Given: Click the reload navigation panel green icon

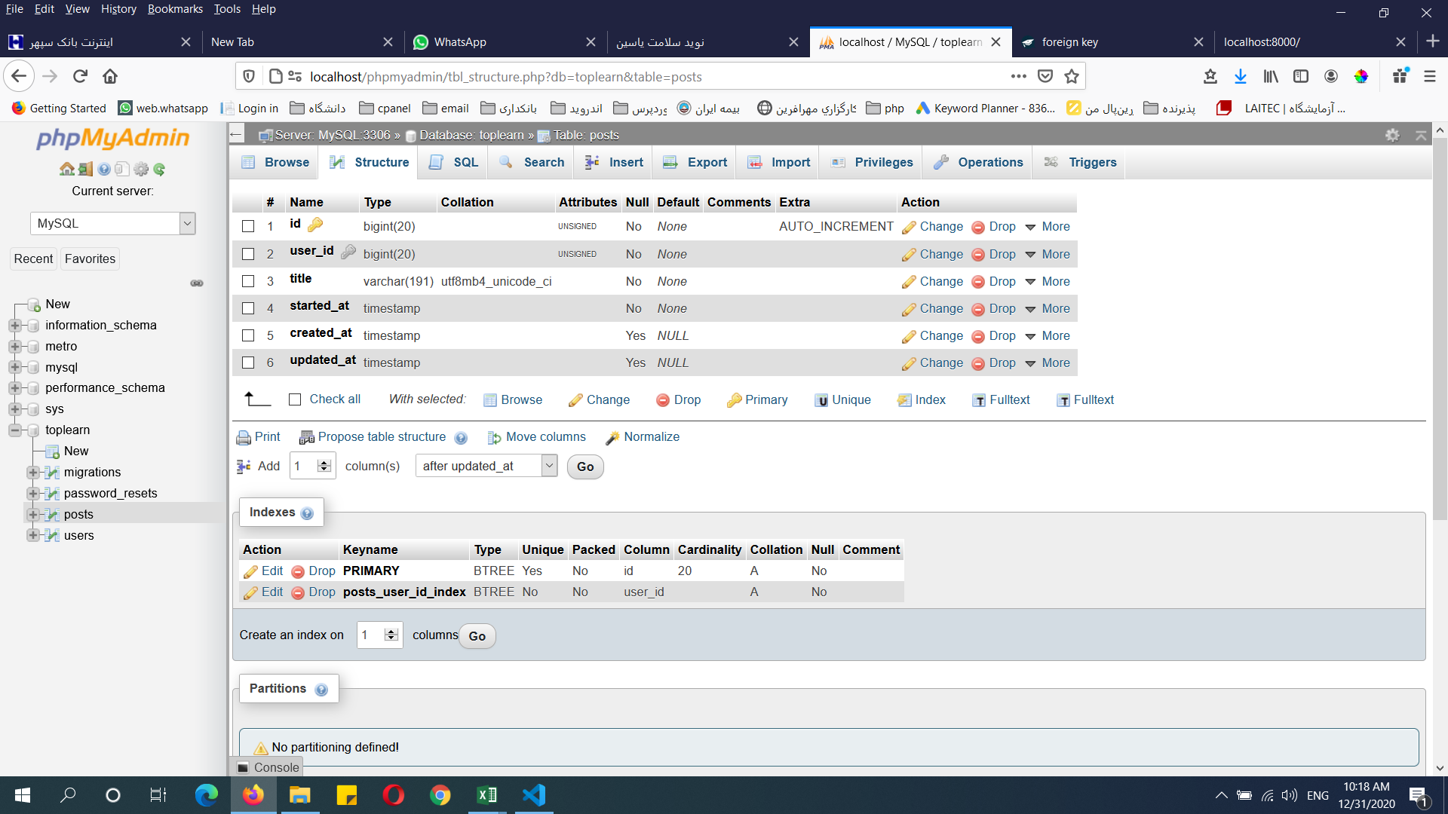Looking at the screenshot, I should (x=159, y=169).
